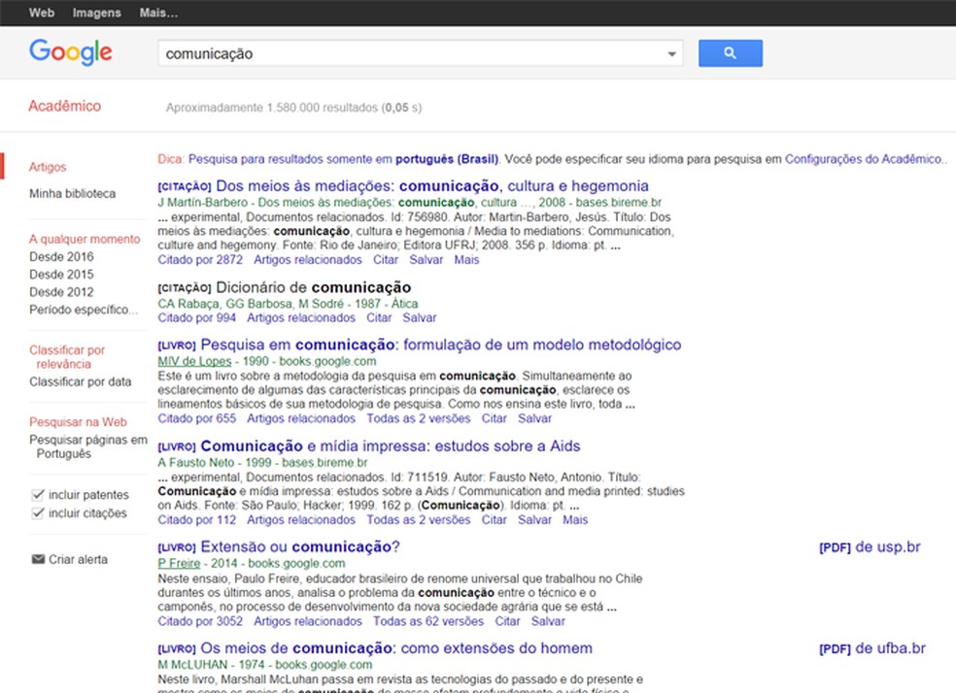Open the Mais… menu in top bar
The height and width of the screenshot is (693, 956).
point(158,13)
